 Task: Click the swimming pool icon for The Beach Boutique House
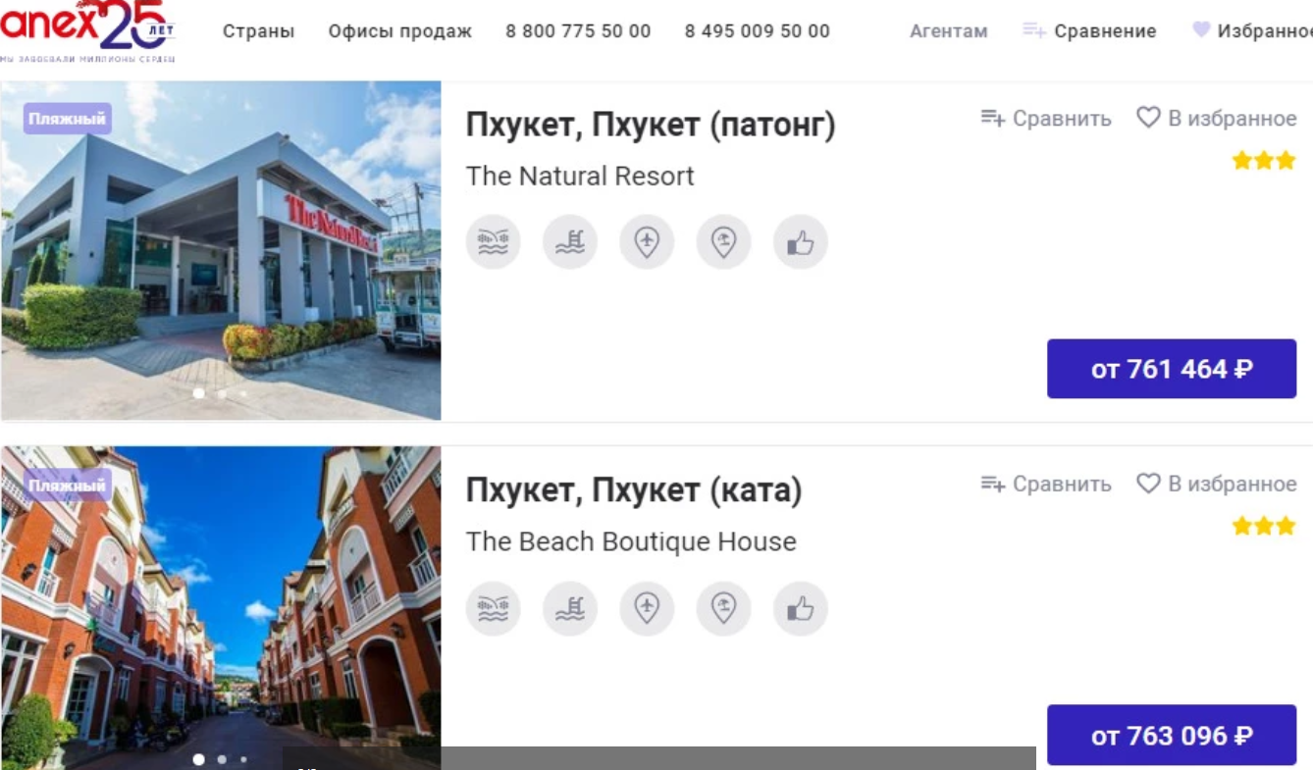[x=570, y=608]
